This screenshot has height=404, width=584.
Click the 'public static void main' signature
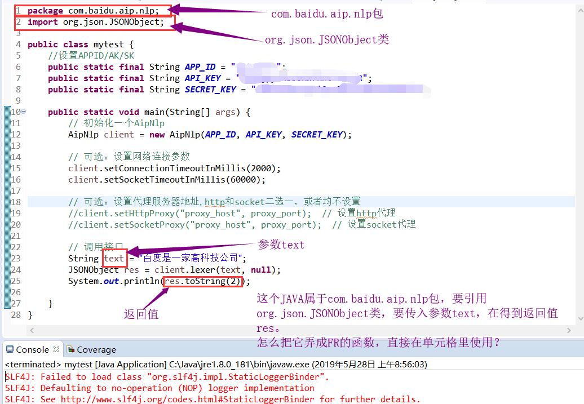click(x=149, y=112)
